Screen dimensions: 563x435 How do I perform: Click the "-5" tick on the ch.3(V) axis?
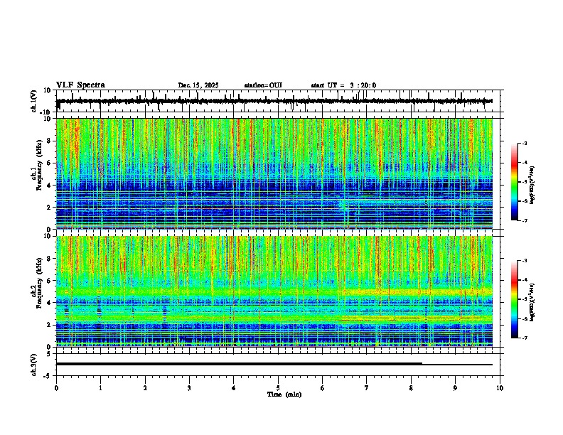pos(48,376)
